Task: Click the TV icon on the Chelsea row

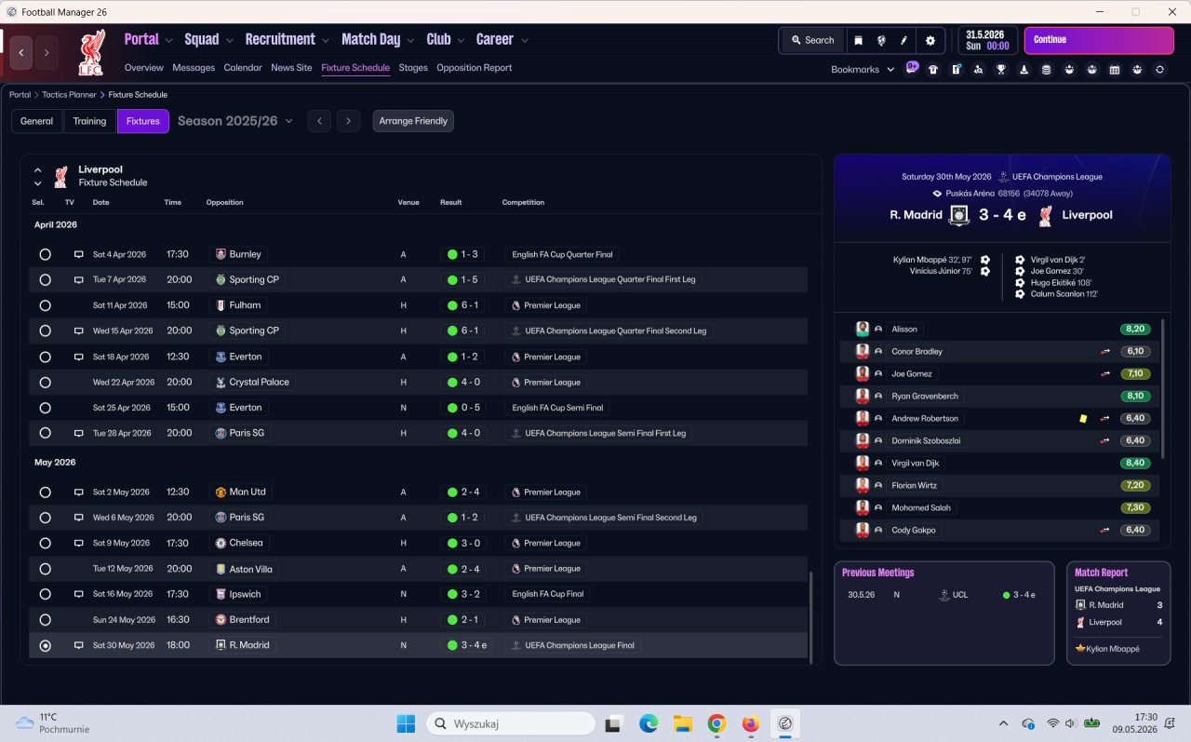Action: point(79,543)
